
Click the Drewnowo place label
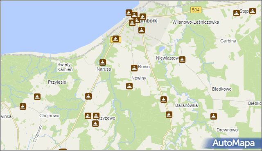(227, 130)
